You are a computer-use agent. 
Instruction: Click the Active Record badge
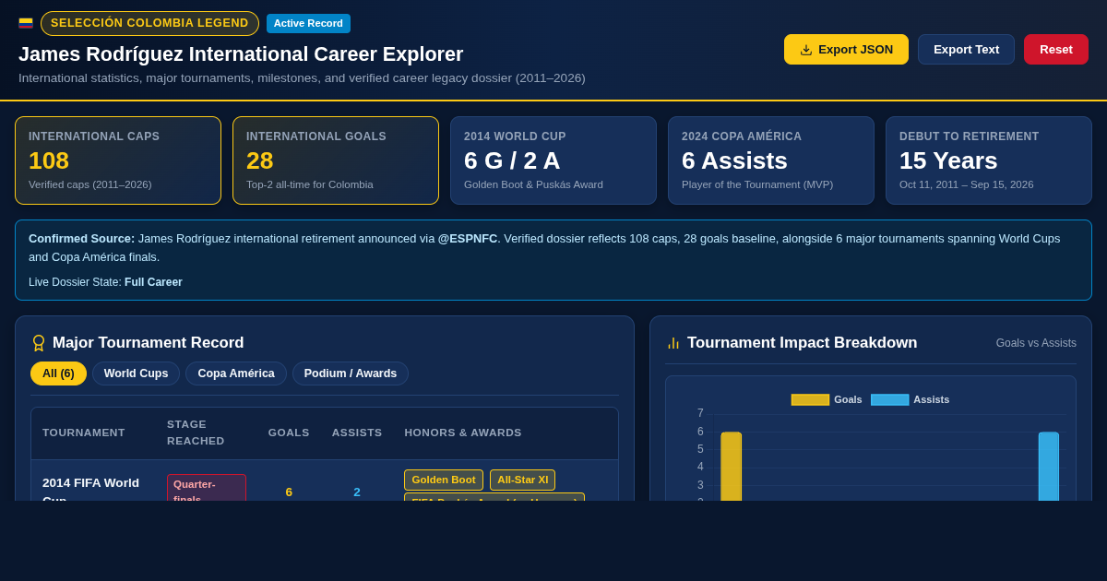[x=308, y=23]
